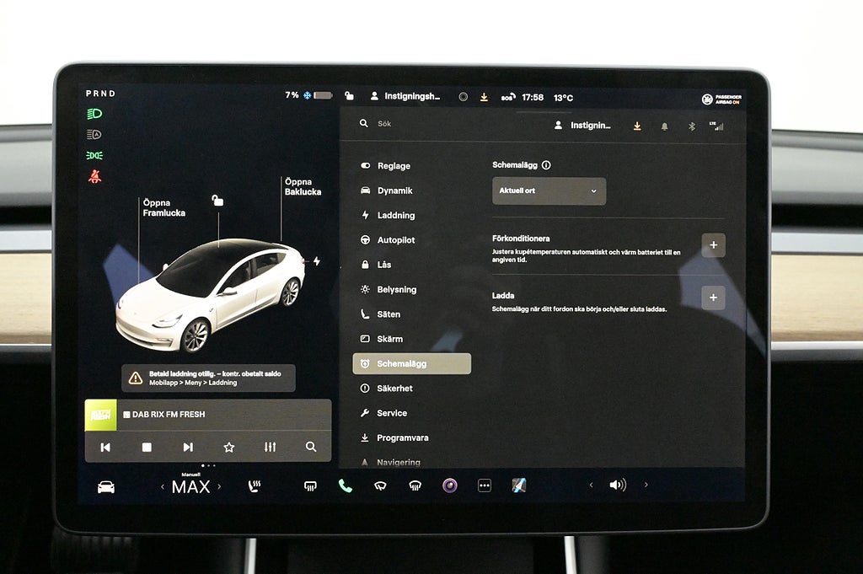This screenshot has width=863, height=574.
Task: Open the Laddning settings menu
Action: pos(395,215)
